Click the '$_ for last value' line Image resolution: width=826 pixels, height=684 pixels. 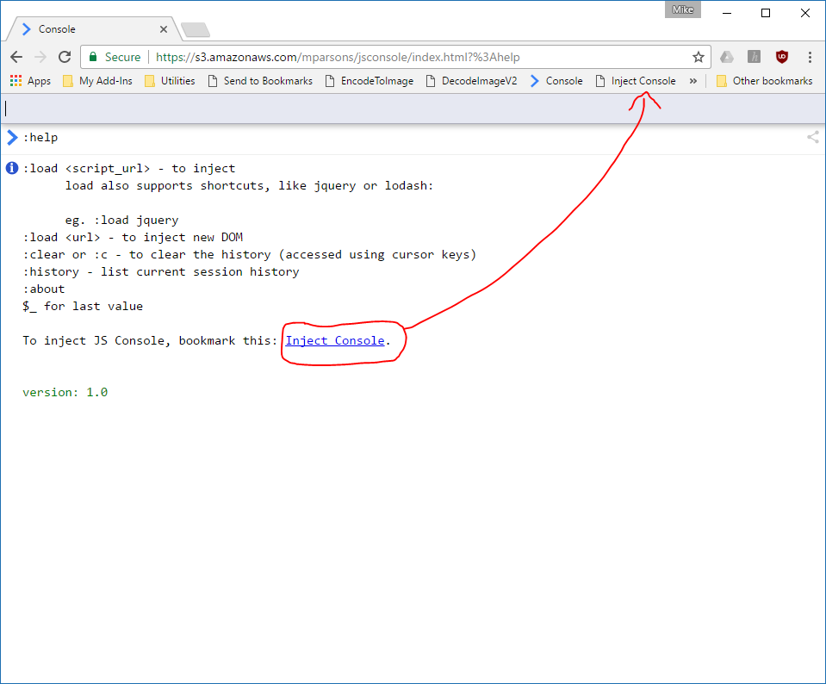83,307
